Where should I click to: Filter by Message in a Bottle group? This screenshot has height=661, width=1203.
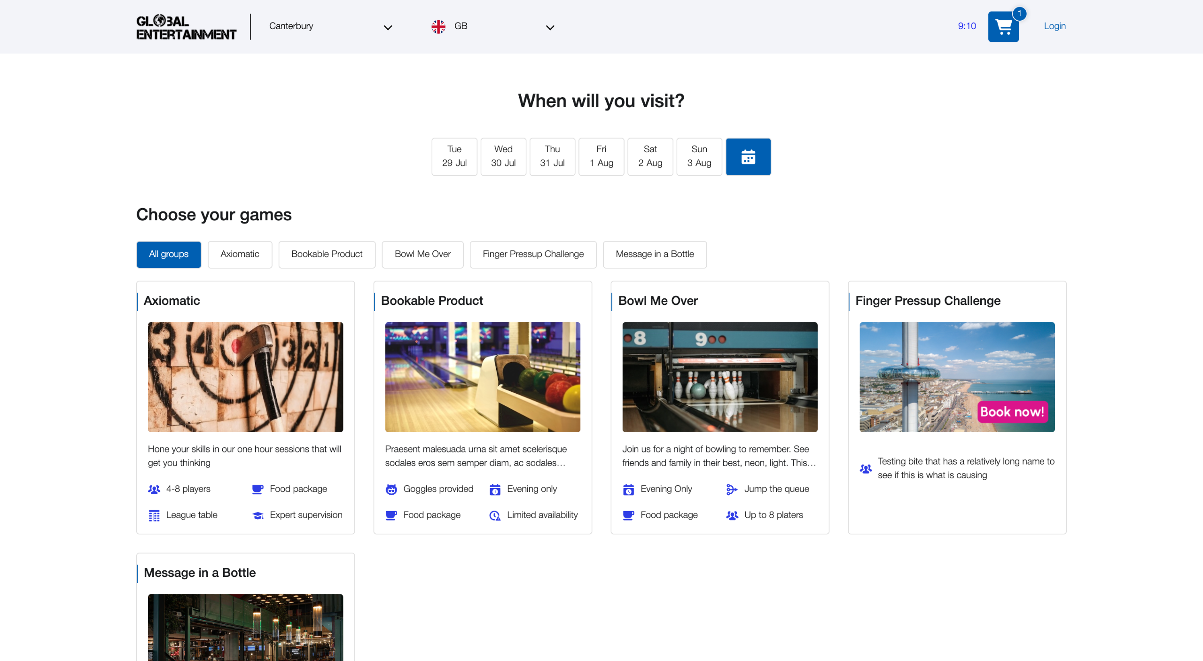pyautogui.click(x=654, y=254)
